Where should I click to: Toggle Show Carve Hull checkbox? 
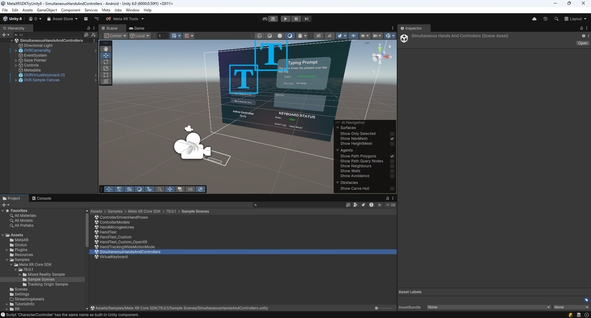click(x=392, y=188)
